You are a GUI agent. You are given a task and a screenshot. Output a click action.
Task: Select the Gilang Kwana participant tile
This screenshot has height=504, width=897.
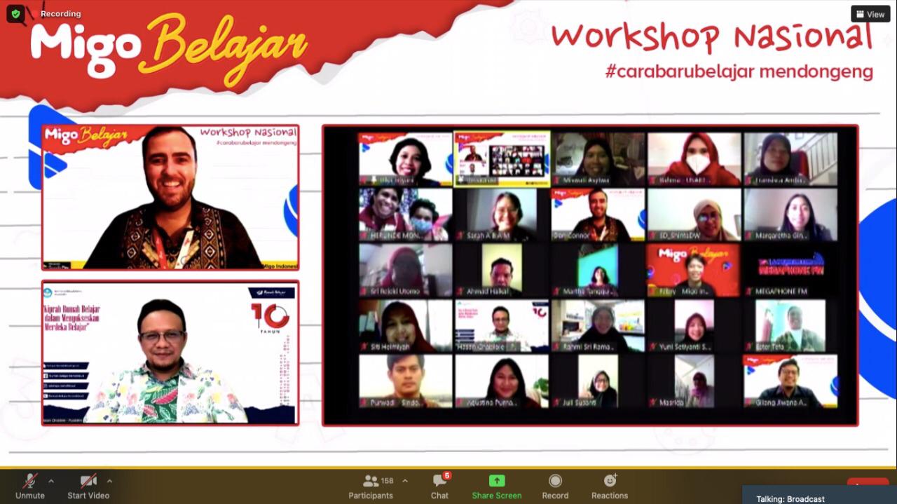coord(790,381)
